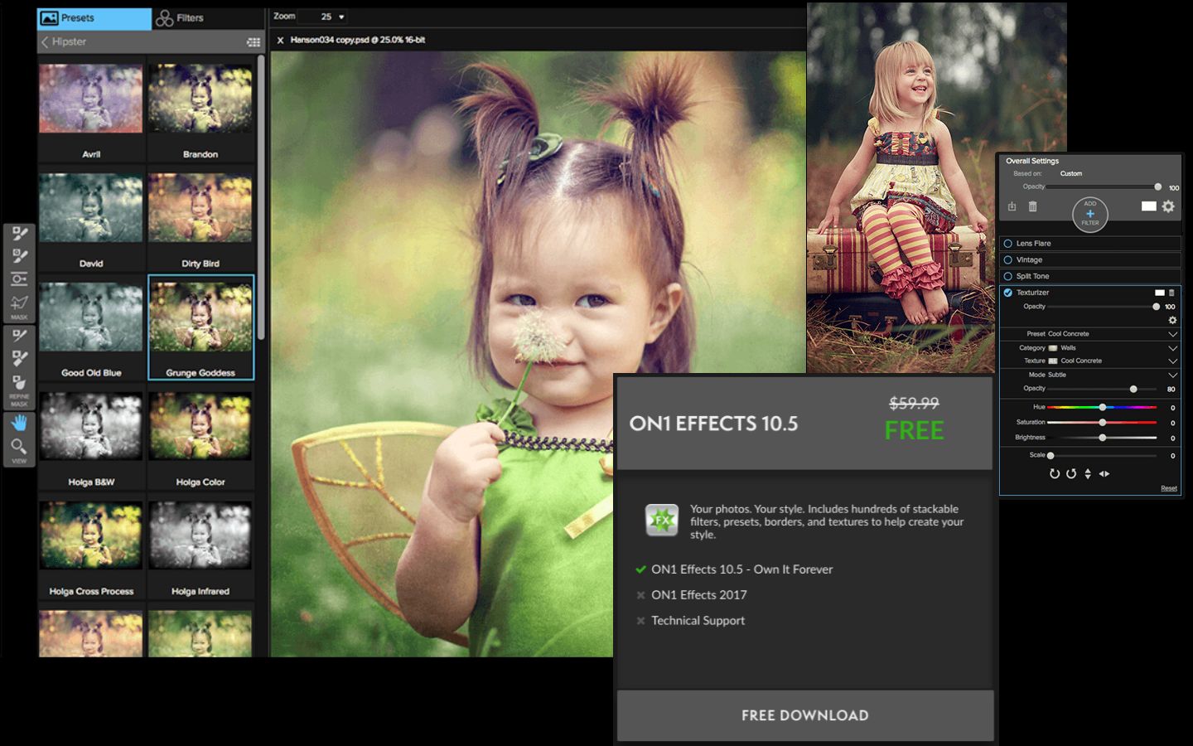Click the Category Walls thumbnail icon

click(1053, 348)
